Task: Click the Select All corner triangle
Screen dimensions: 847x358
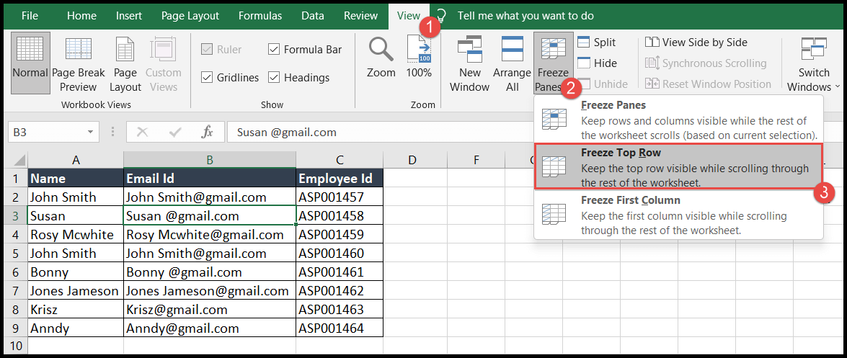Action: [19, 161]
